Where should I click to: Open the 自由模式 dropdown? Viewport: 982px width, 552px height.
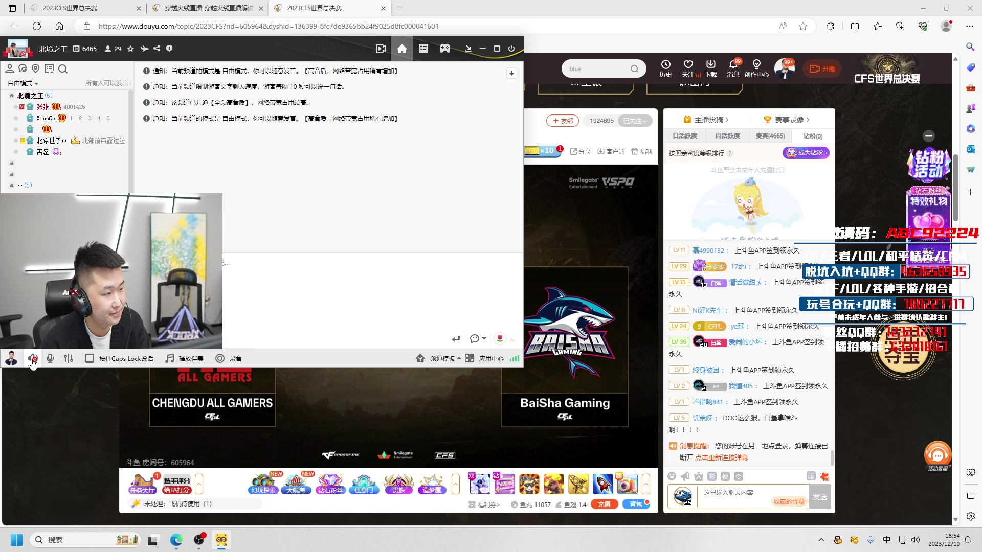[x=23, y=83]
